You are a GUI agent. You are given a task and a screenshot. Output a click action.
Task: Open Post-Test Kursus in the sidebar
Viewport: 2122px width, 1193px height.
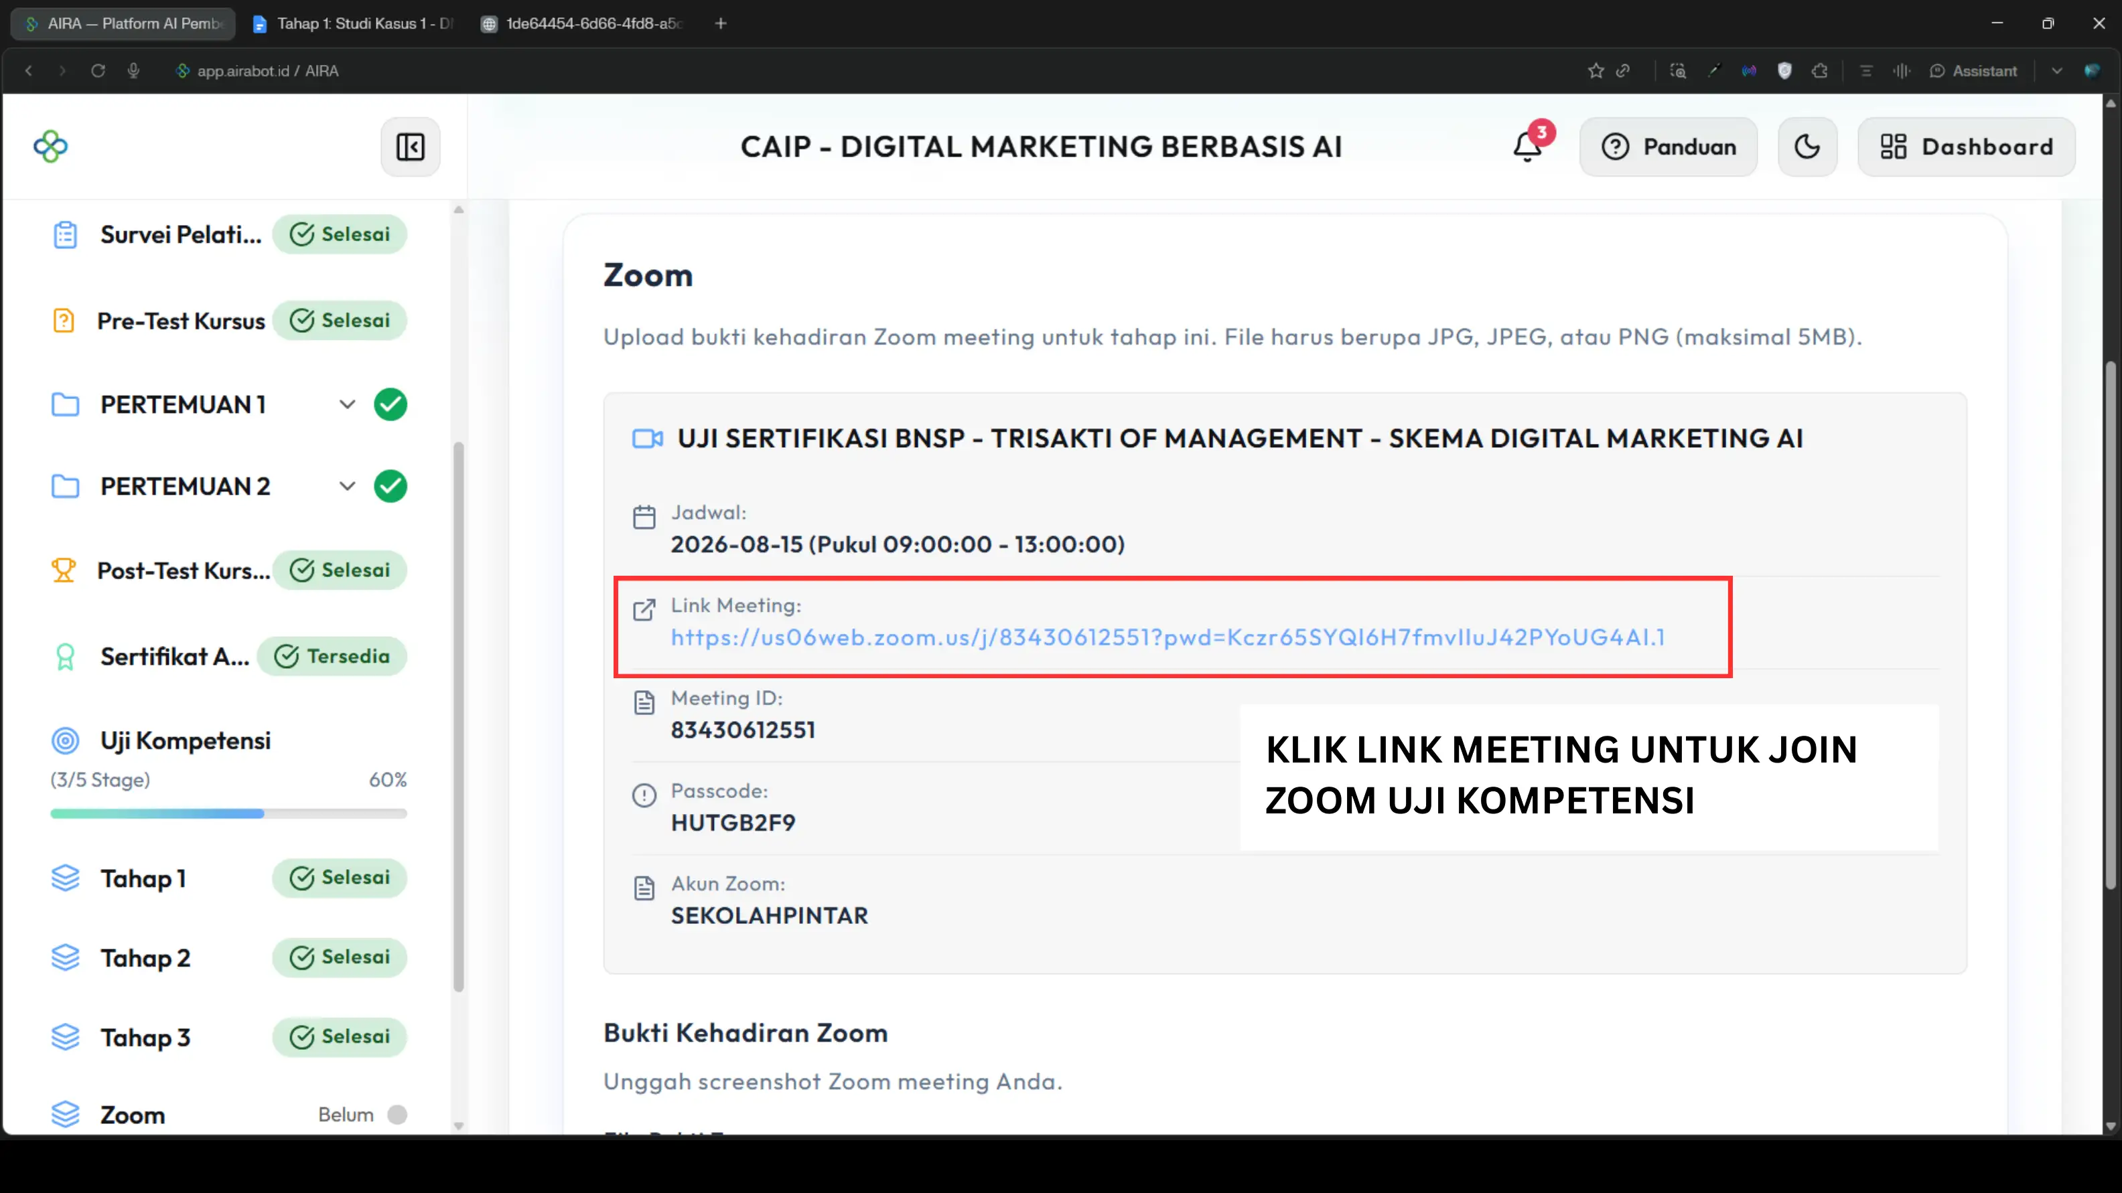point(184,570)
